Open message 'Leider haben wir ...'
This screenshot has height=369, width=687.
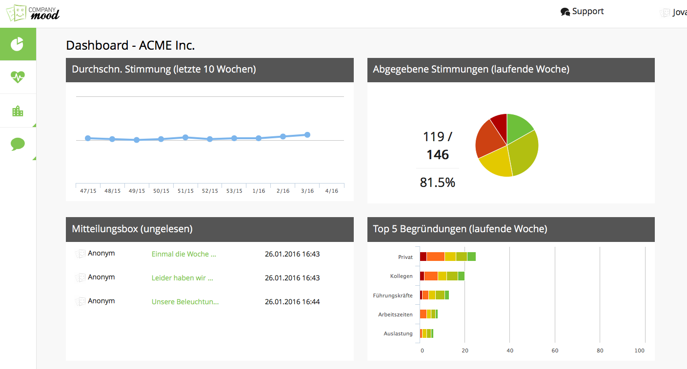[182, 278]
